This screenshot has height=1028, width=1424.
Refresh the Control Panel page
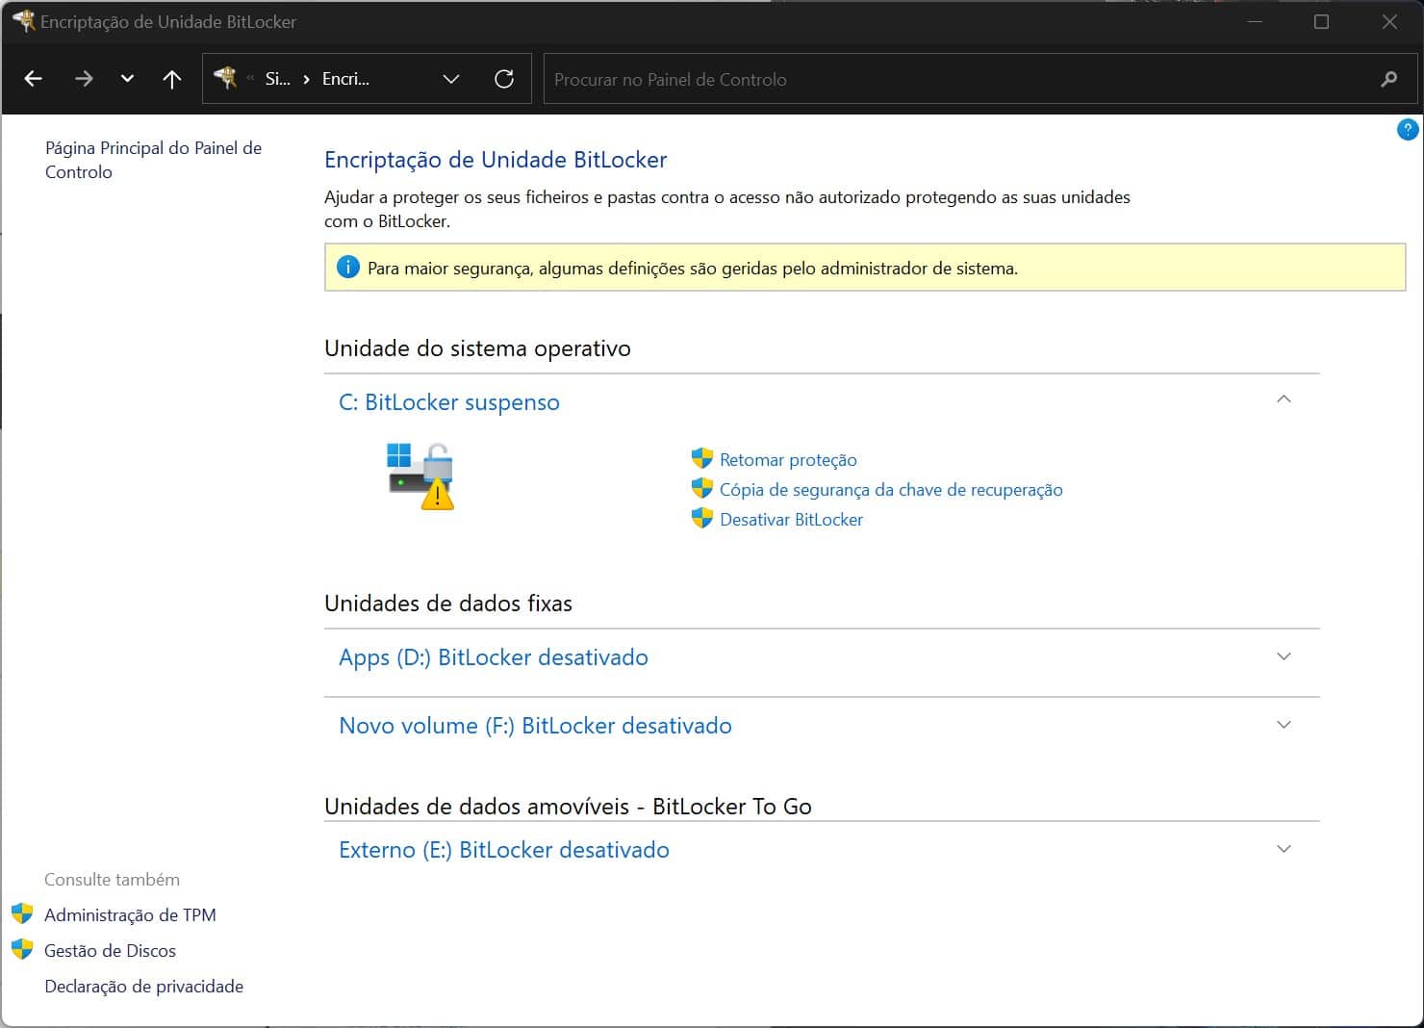[504, 79]
